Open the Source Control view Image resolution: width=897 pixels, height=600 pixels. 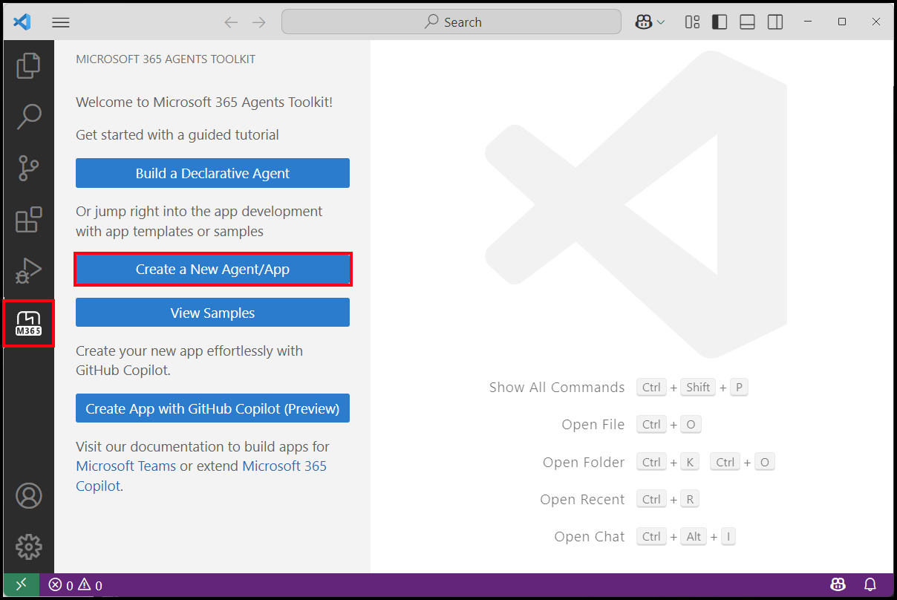pyautogui.click(x=29, y=169)
